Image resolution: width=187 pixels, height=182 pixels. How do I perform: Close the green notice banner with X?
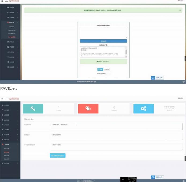[x=180, y=10]
